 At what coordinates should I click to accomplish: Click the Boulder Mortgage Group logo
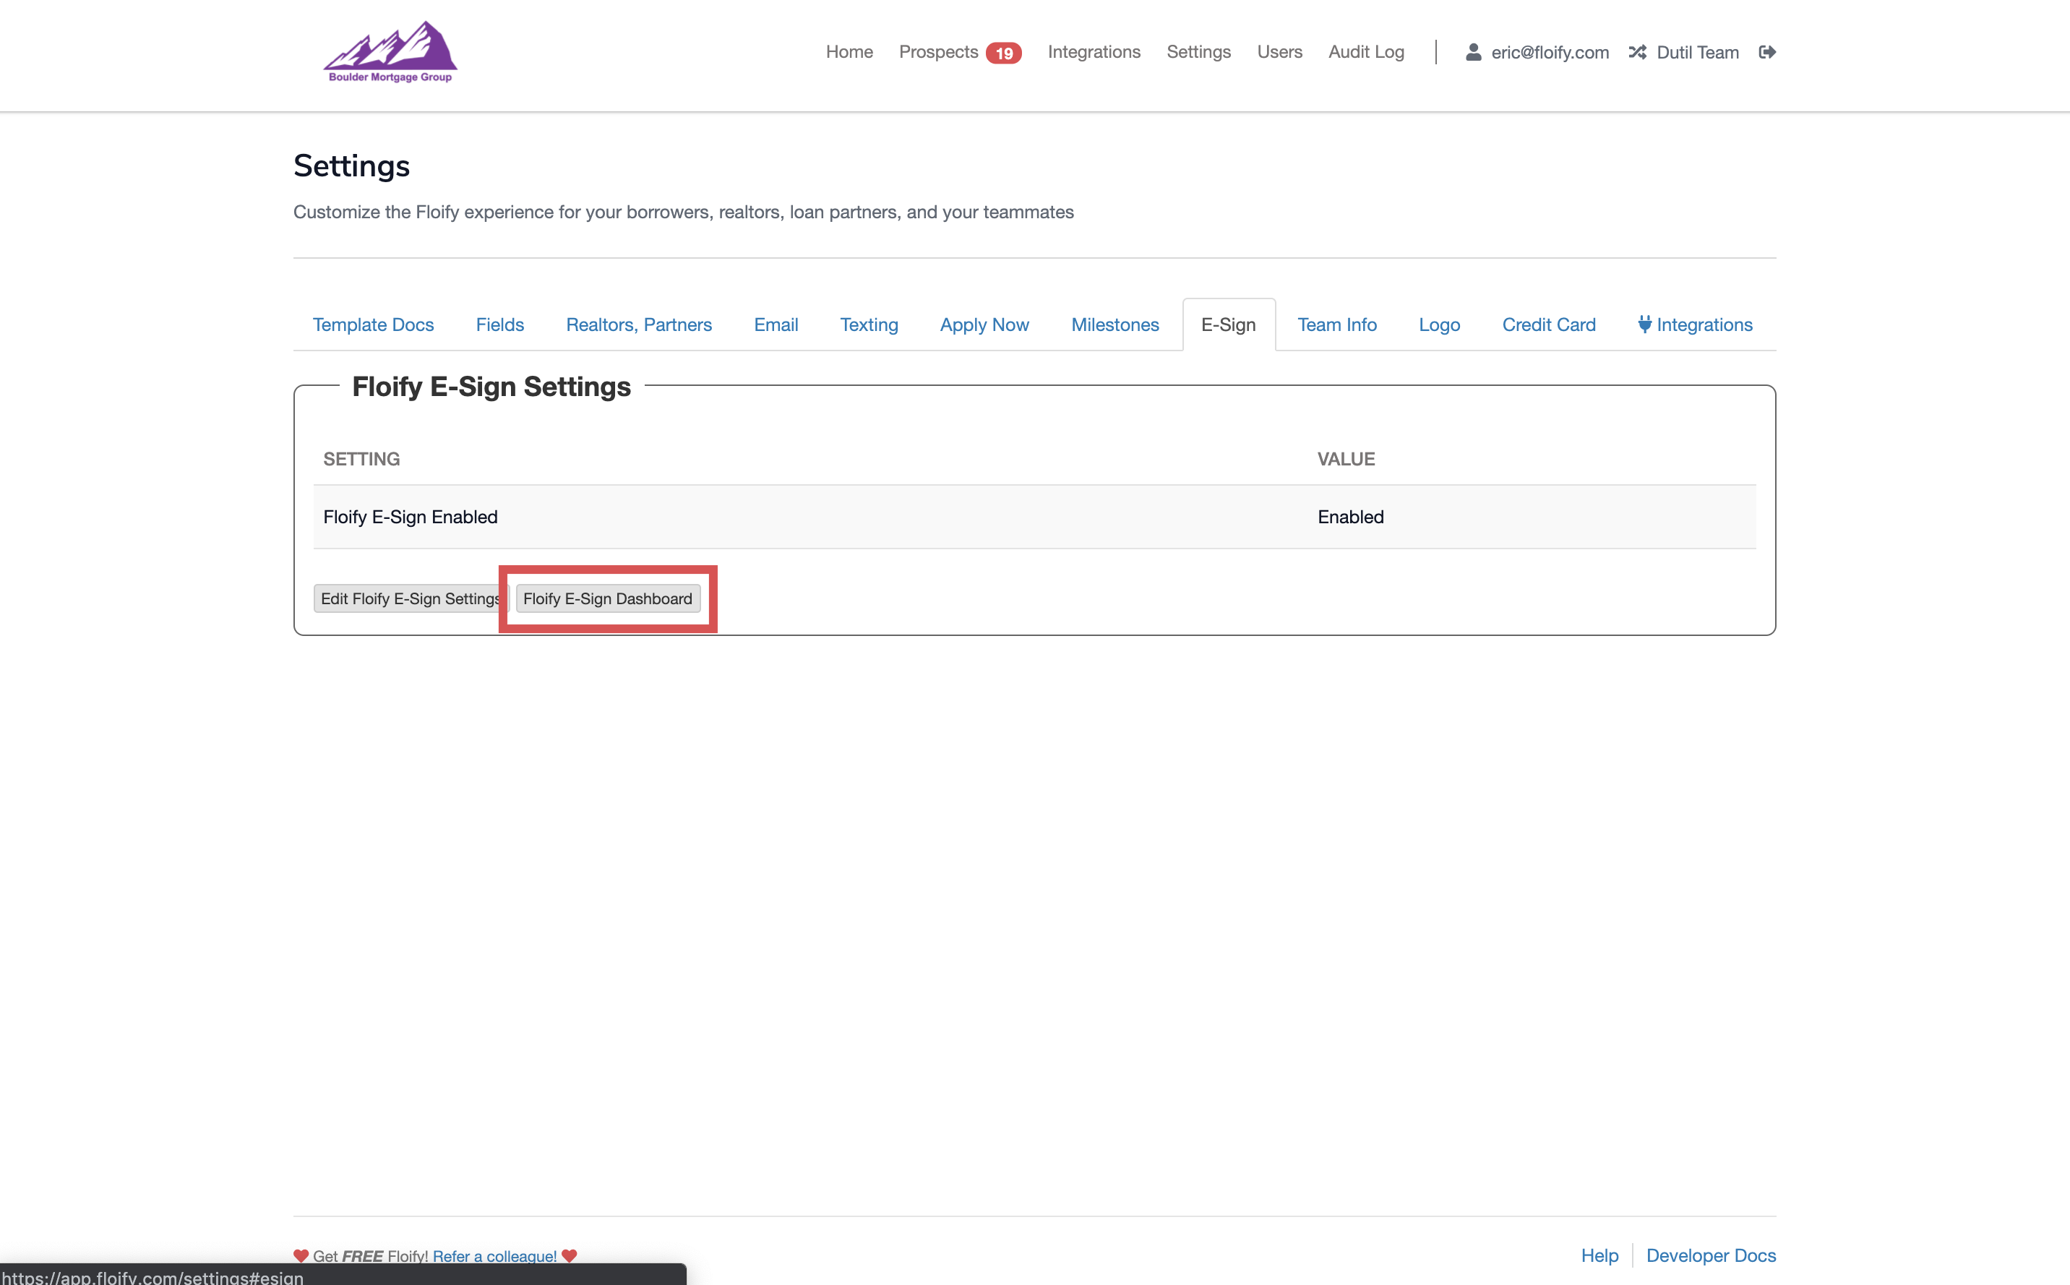click(x=390, y=52)
